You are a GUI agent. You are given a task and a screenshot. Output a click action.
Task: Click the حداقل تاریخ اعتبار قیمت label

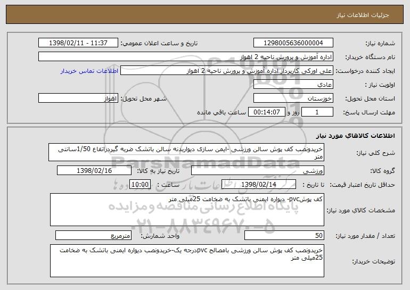(x=362, y=185)
